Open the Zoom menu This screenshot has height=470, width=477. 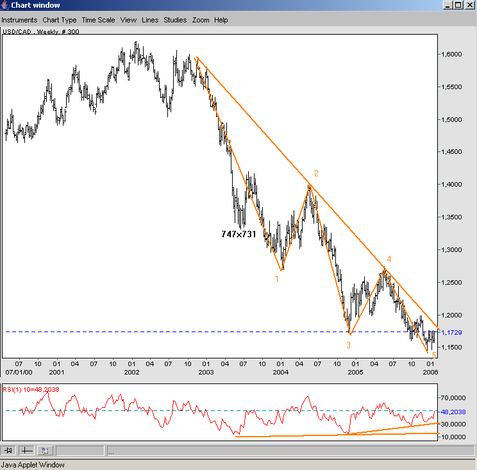pyautogui.click(x=201, y=20)
